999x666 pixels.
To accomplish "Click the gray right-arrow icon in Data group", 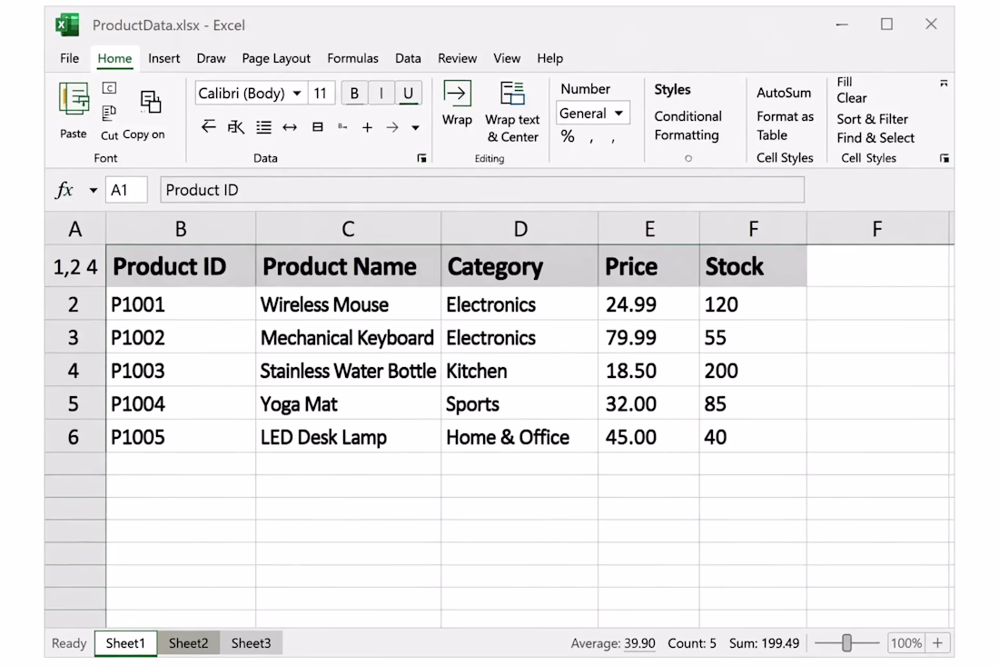I will pyautogui.click(x=392, y=127).
